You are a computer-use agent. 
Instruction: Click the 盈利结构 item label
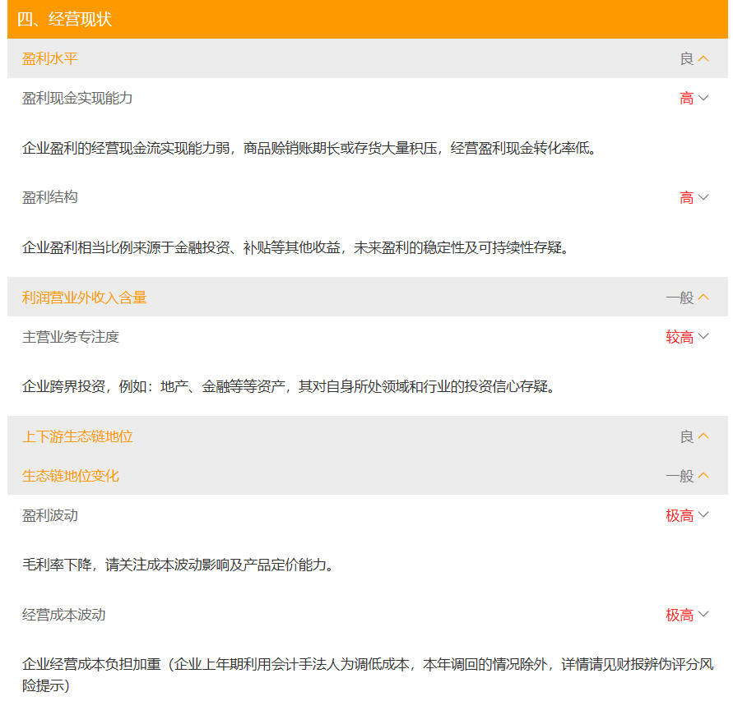tap(49, 197)
